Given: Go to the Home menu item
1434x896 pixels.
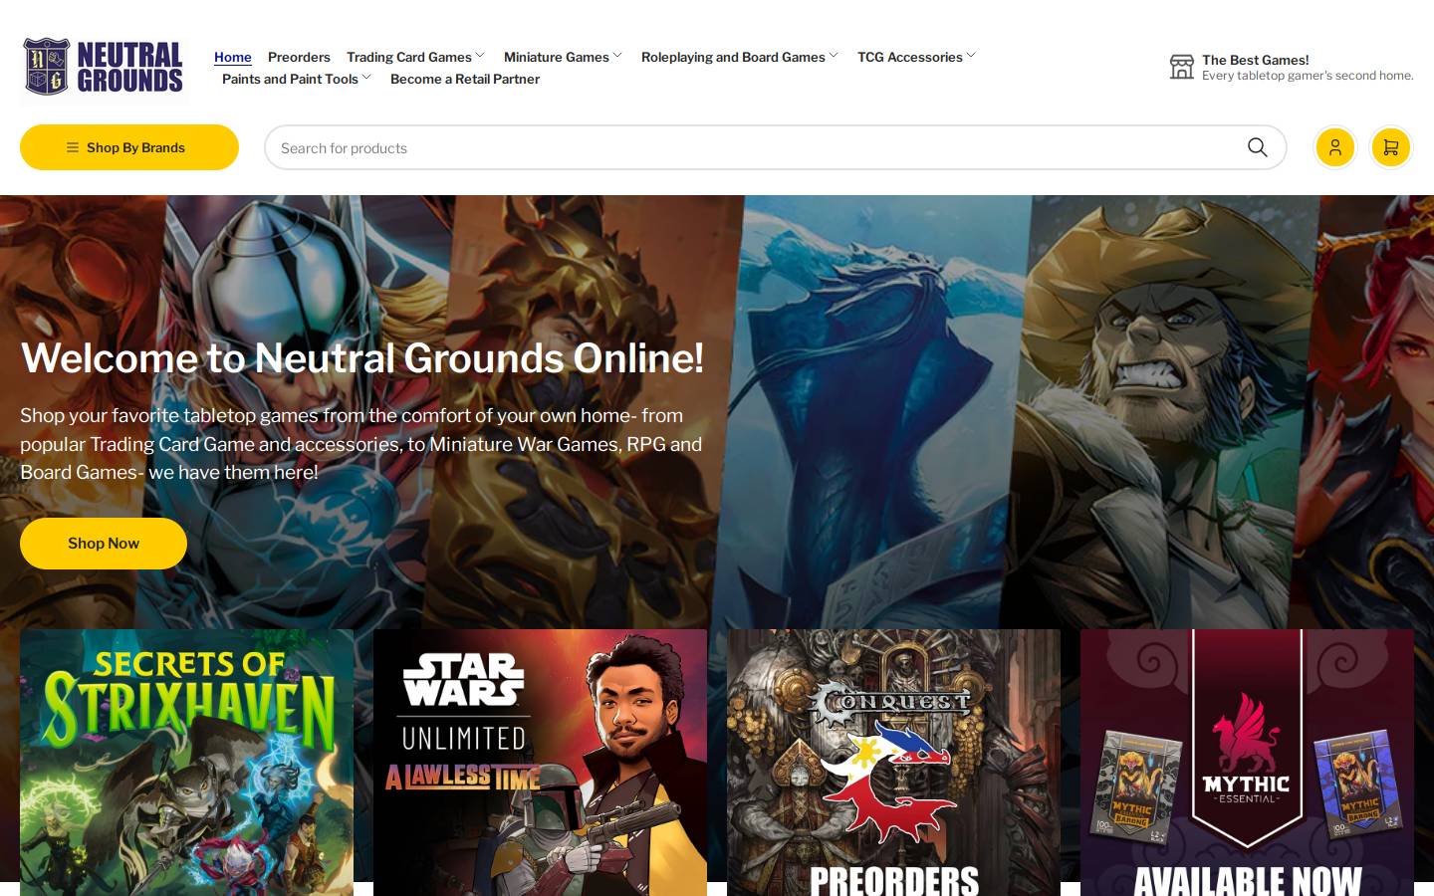Looking at the screenshot, I should click(233, 57).
